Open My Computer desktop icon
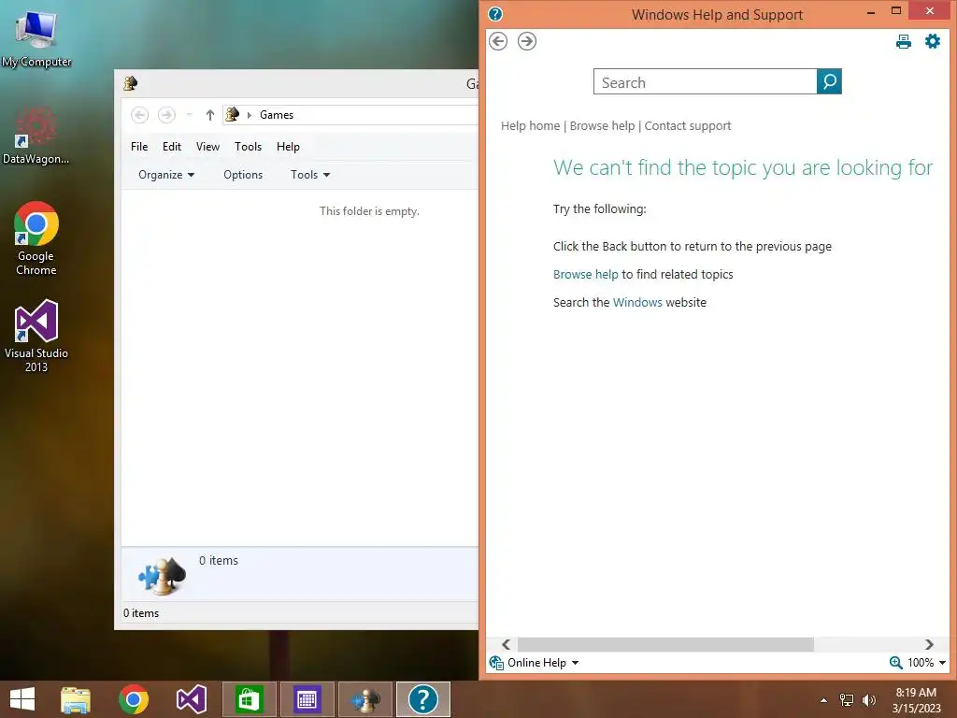This screenshot has height=718, width=957. point(36,37)
